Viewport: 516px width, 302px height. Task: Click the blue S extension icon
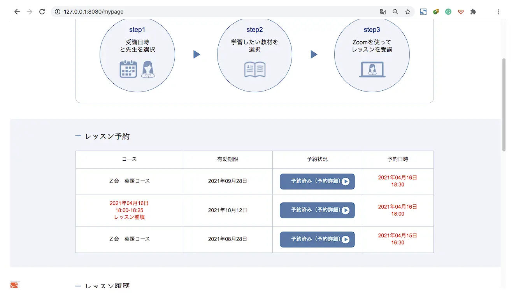coord(423,12)
